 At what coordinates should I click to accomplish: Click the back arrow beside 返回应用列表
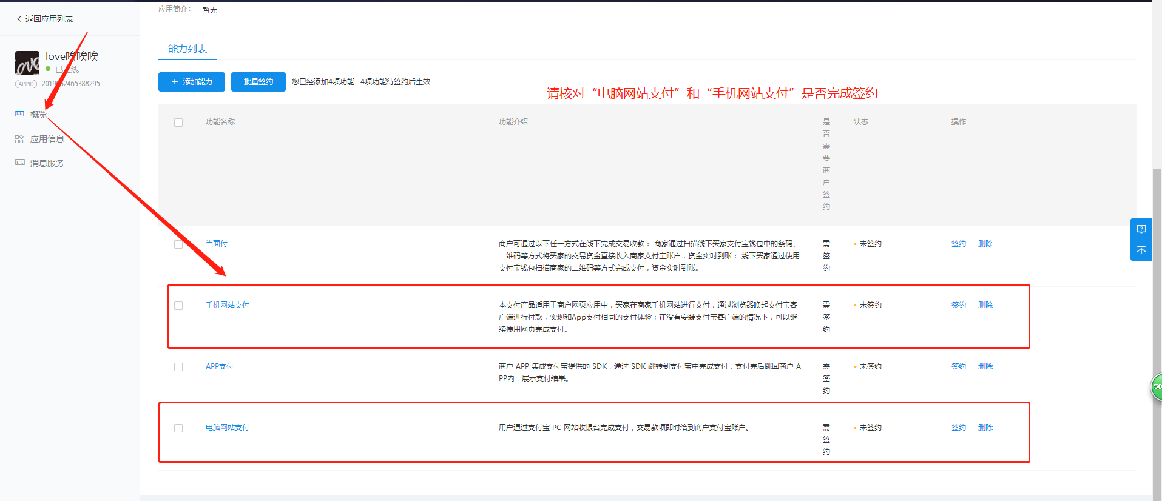pyautogui.click(x=19, y=19)
